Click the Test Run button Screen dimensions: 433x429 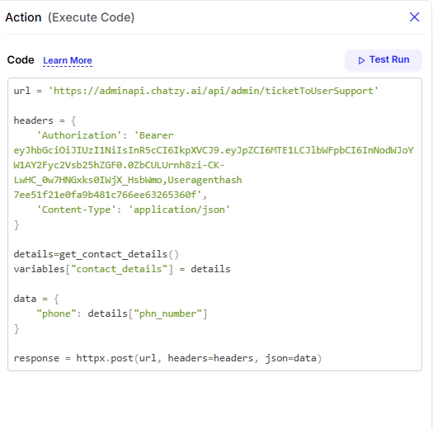(x=384, y=60)
